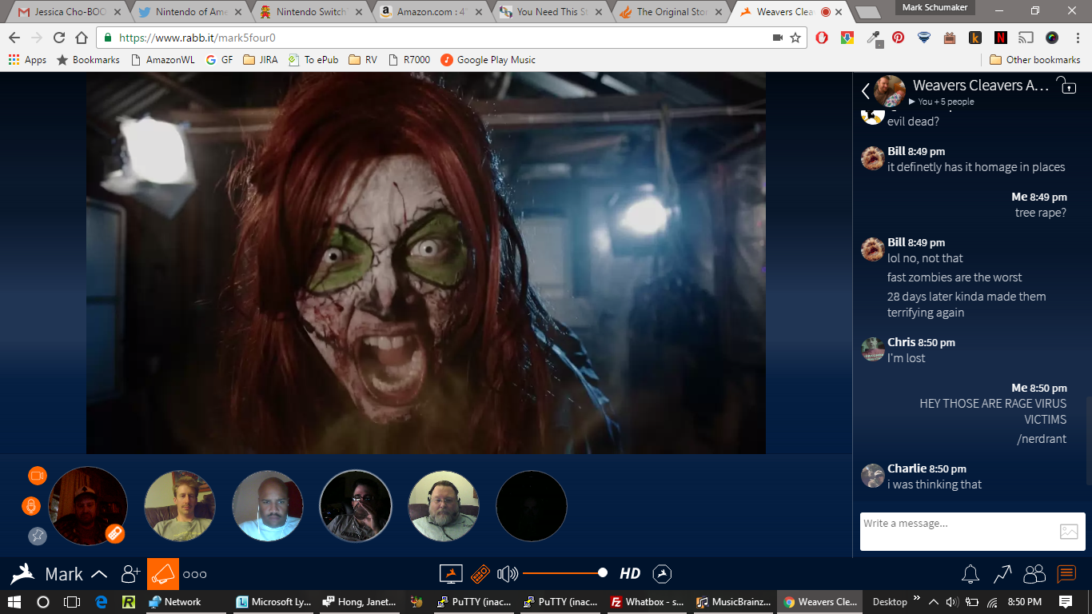Screen dimensions: 1092x614
Task: Click Chris's avatar beside 'I'm lost'
Action: [x=872, y=349]
